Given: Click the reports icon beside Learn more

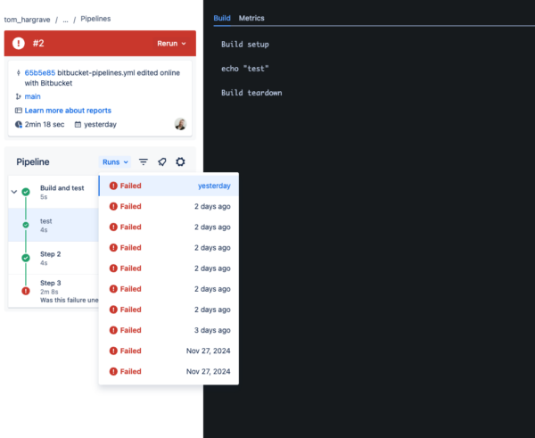Looking at the screenshot, I should click(x=19, y=111).
